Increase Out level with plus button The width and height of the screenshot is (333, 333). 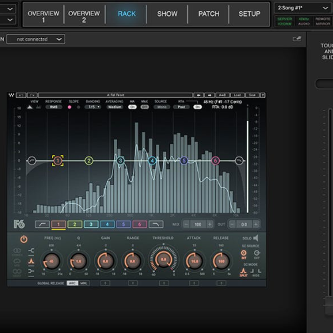(x=256, y=224)
